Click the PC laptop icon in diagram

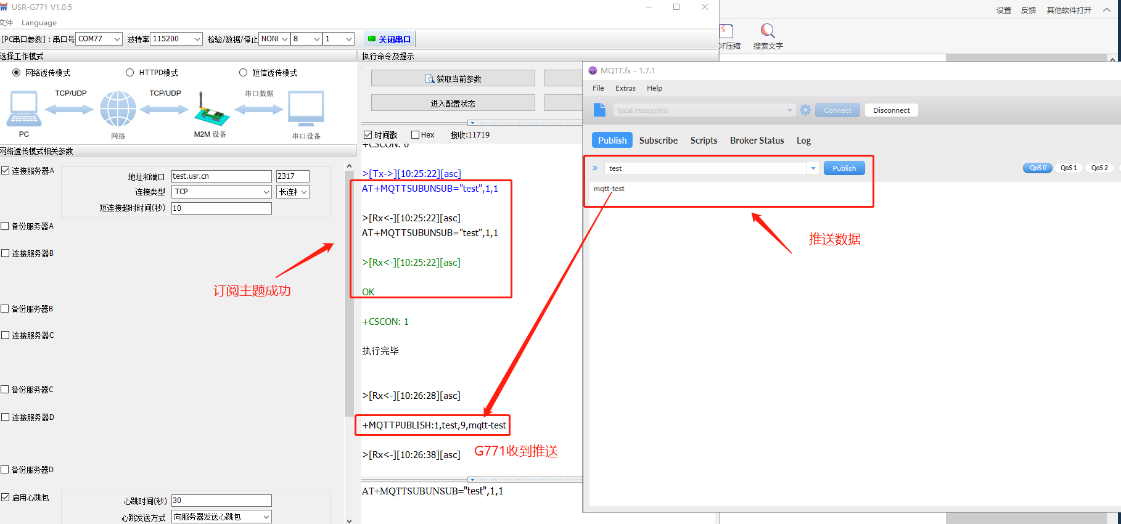[24, 108]
